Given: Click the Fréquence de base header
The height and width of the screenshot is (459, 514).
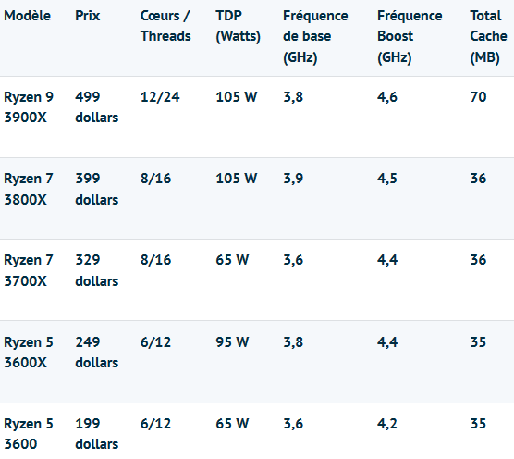Looking at the screenshot, I should (315, 36).
